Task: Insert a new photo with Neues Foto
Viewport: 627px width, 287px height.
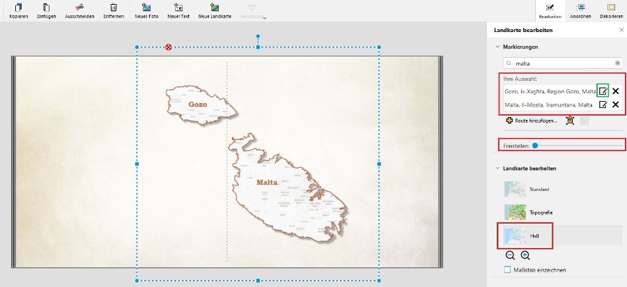Action: click(x=147, y=7)
